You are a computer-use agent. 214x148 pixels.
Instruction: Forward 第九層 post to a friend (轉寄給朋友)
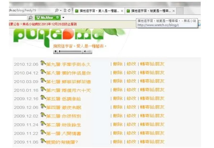(152, 64)
